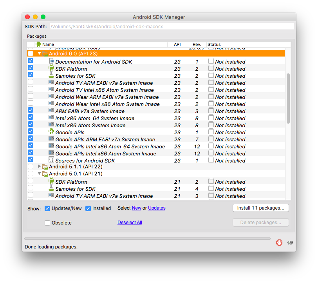Click the Android TV ARM EABI v7a API 23 icon
The image size is (318, 283).
click(x=51, y=82)
